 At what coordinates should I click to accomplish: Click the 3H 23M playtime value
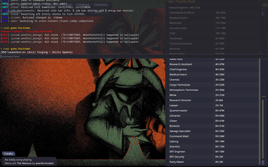coord(219,79)
